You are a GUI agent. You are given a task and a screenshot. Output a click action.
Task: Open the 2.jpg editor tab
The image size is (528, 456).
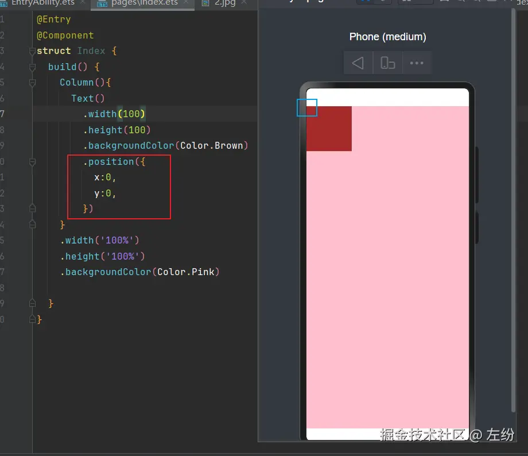click(225, 3)
